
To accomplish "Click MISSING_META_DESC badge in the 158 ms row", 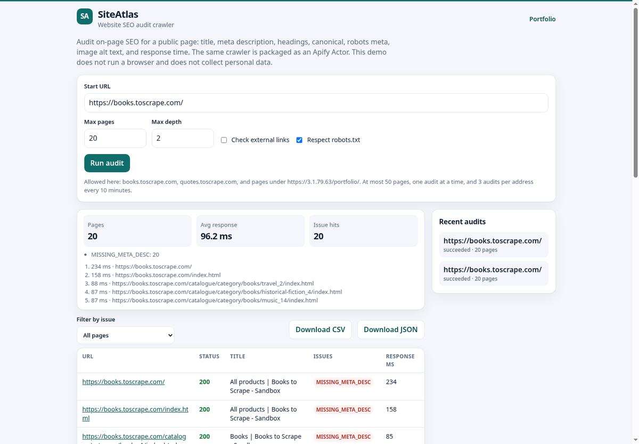I will coord(343,410).
